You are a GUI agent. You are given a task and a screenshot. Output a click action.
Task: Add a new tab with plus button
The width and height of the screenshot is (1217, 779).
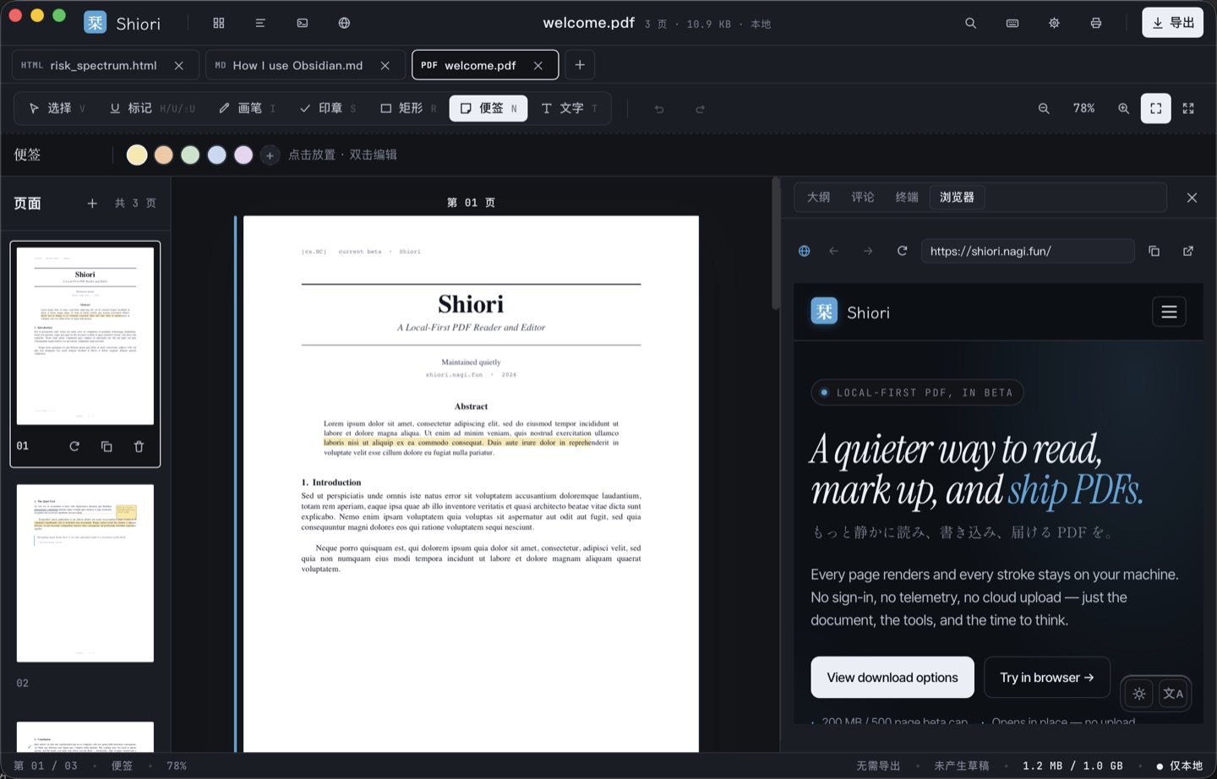click(580, 65)
